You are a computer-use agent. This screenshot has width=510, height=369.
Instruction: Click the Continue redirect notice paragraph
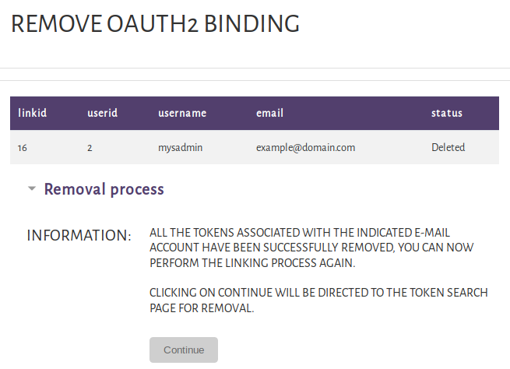318,300
